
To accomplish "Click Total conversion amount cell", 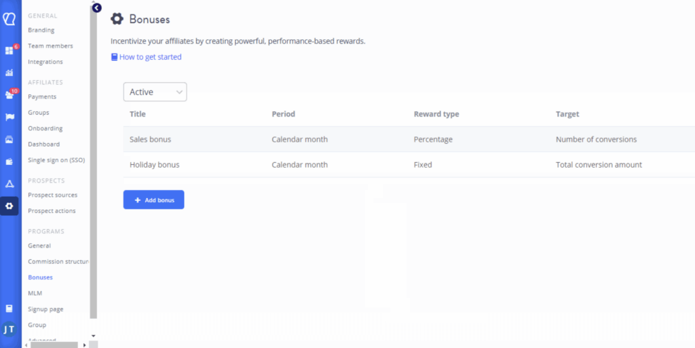I will tap(599, 165).
